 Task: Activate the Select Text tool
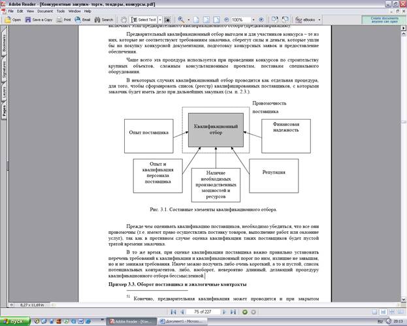[142, 20]
